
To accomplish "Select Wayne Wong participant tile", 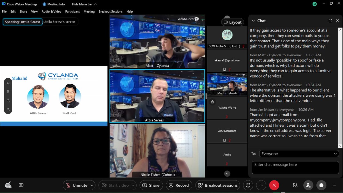I will coord(227,108).
